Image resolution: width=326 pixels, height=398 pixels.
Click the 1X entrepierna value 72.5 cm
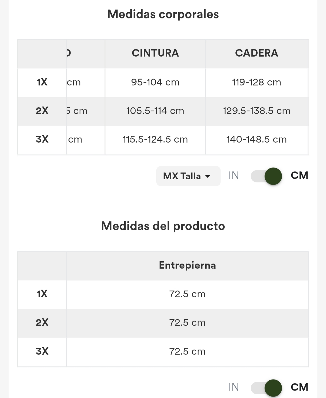[187, 294]
